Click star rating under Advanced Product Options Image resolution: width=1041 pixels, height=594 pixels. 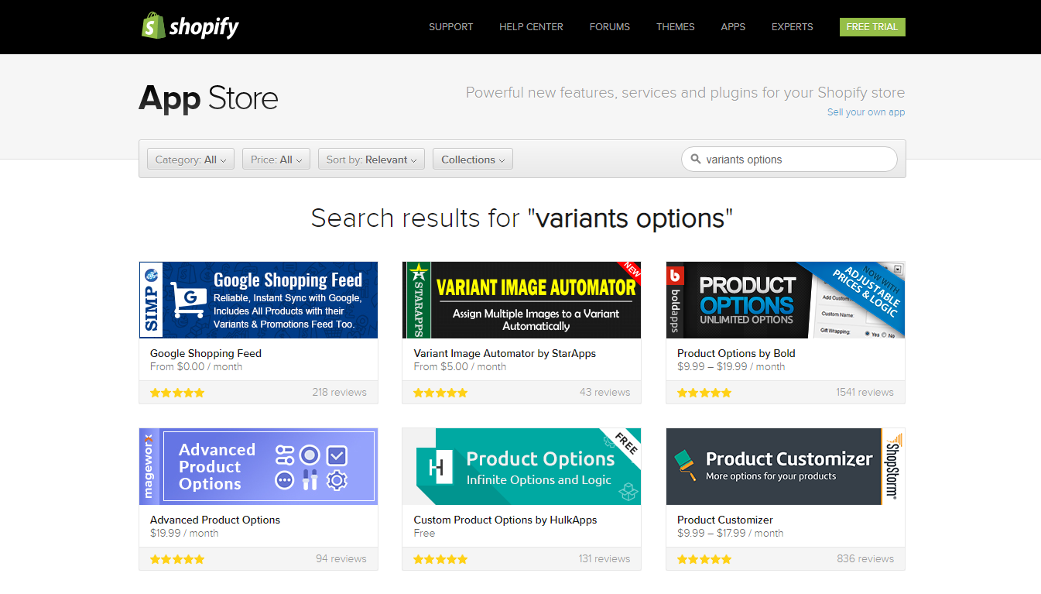pyautogui.click(x=177, y=559)
